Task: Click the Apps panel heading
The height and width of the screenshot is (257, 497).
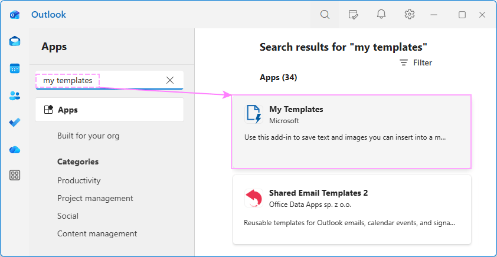Action: click(54, 47)
